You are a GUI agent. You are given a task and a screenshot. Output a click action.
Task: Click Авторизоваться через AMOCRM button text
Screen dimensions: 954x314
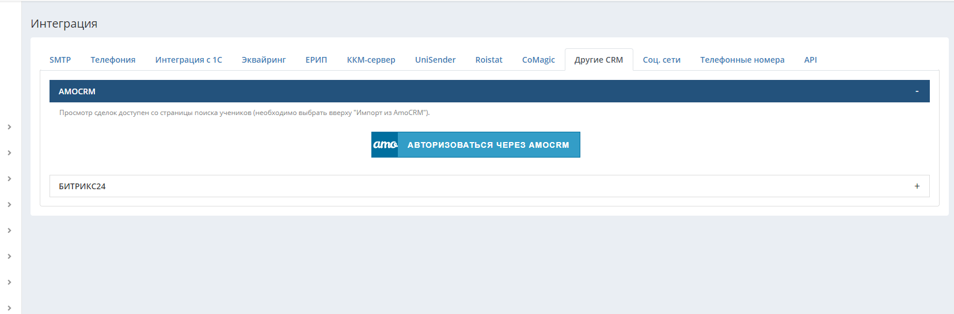pos(488,145)
